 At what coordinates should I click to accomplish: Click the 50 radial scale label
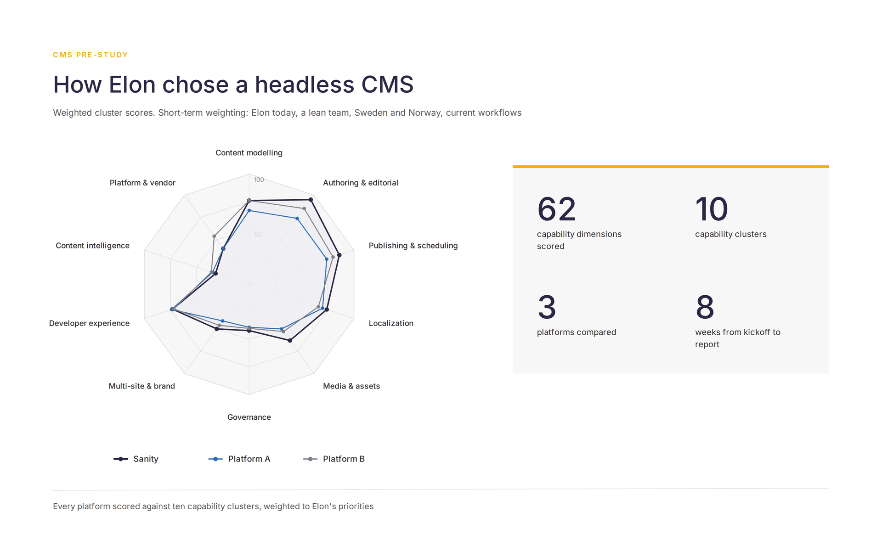258,235
